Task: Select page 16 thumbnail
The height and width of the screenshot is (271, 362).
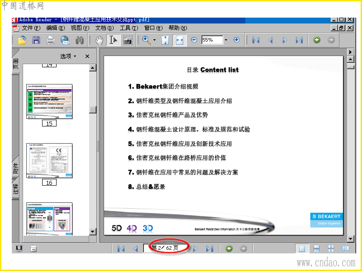Action: click(49, 161)
